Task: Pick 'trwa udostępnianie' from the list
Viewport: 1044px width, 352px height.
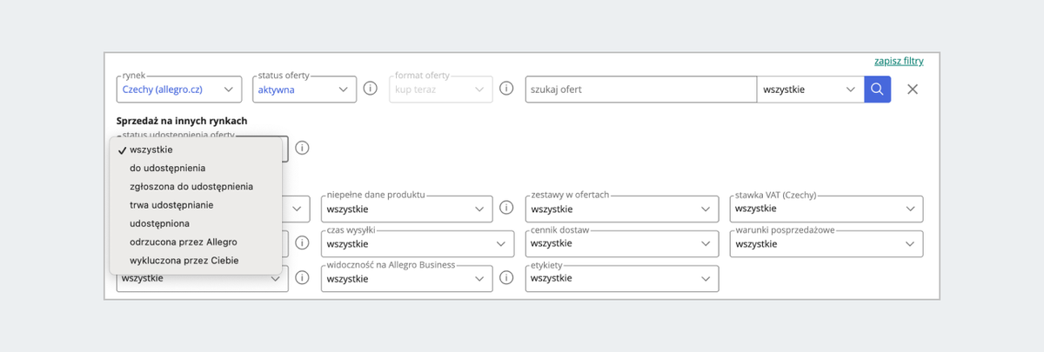Action: 171,205
